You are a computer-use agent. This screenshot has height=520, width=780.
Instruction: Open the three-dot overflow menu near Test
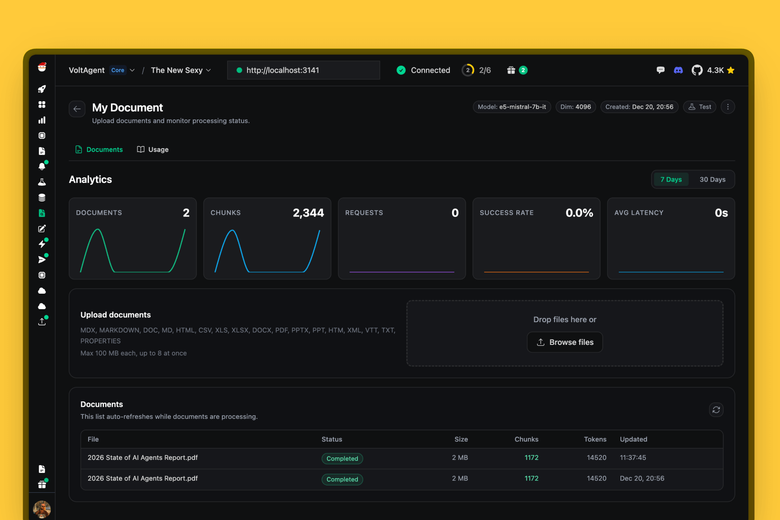pyautogui.click(x=728, y=106)
